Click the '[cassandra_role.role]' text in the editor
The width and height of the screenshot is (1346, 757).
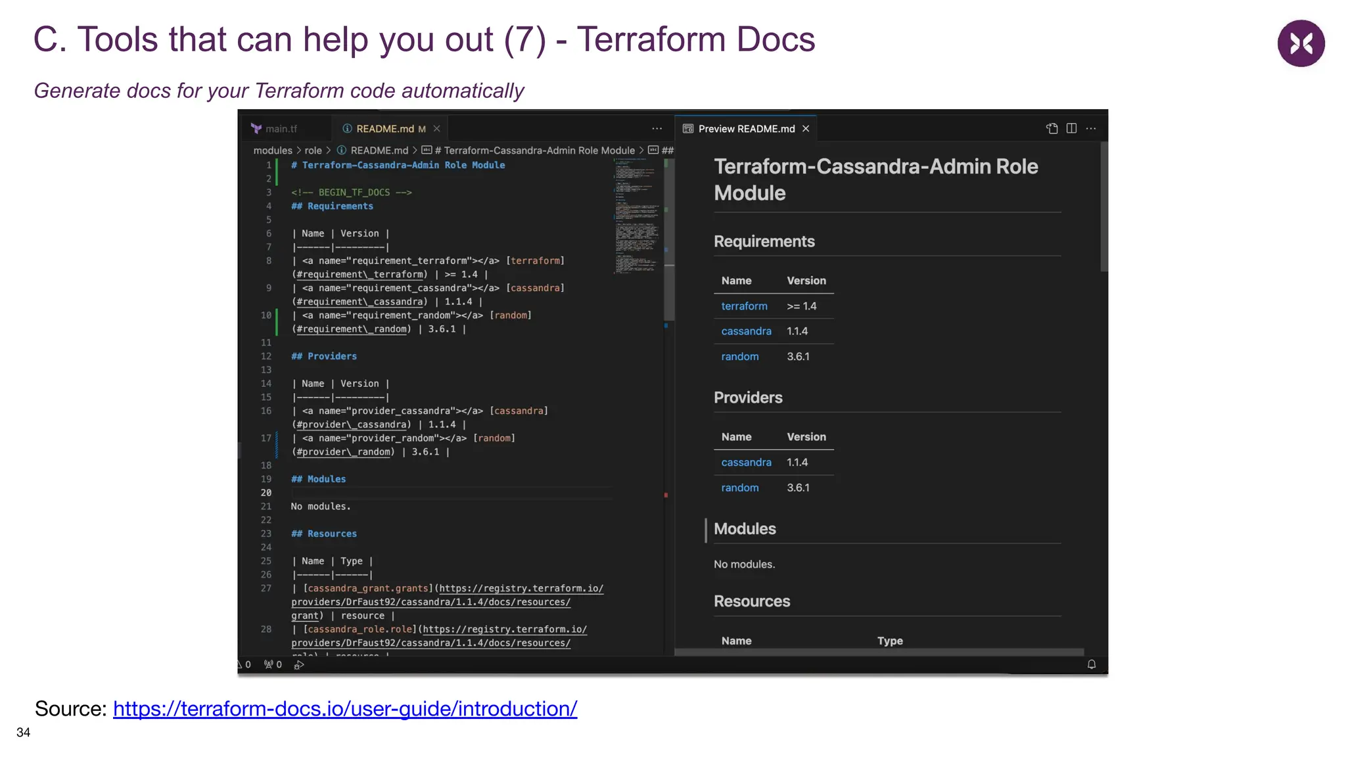(x=360, y=630)
